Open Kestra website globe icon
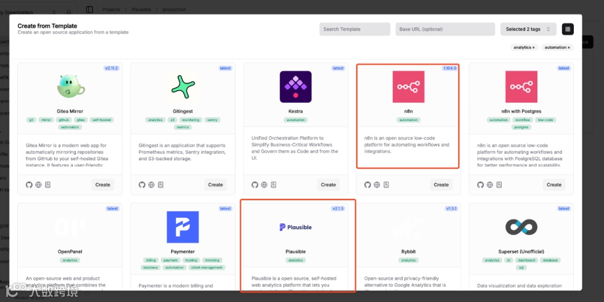The width and height of the screenshot is (604, 302). pyautogui.click(x=264, y=185)
